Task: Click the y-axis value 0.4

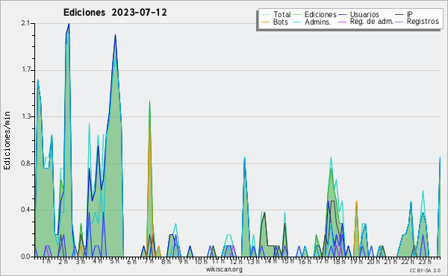Action: (25, 210)
